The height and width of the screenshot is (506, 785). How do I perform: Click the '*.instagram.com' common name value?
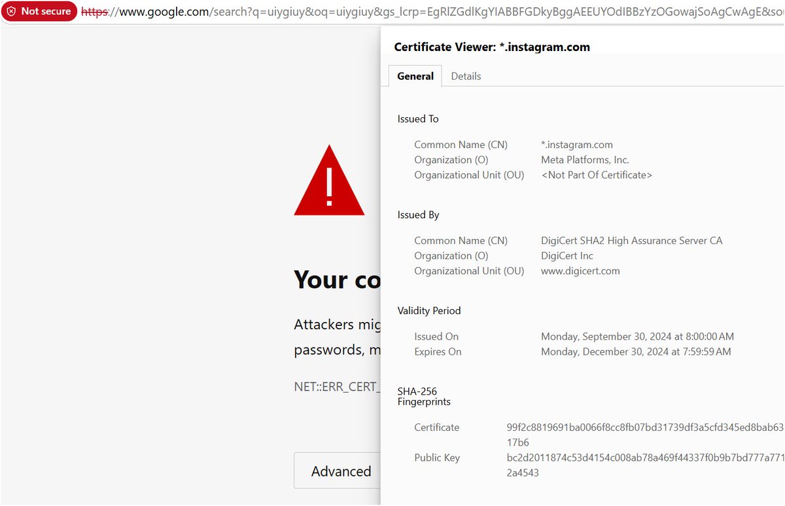[577, 145]
